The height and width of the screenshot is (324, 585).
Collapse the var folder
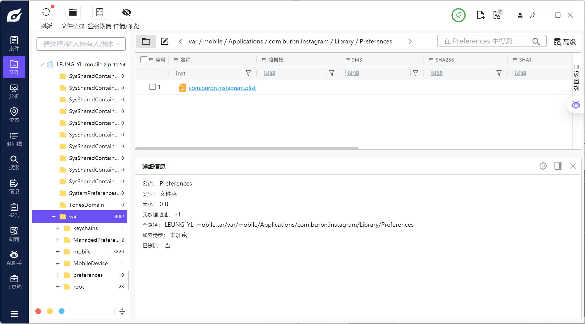click(x=54, y=216)
